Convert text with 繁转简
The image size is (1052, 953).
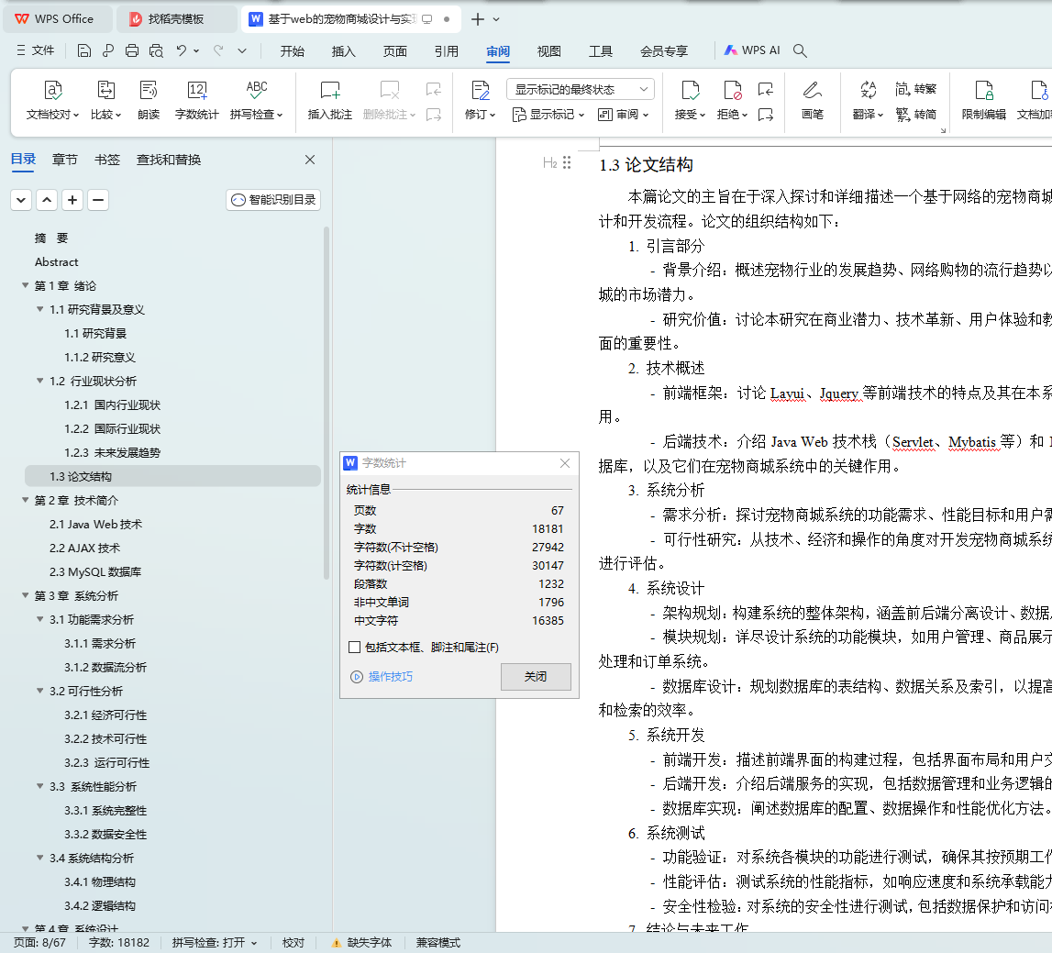pyautogui.click(x=916, y=114)
